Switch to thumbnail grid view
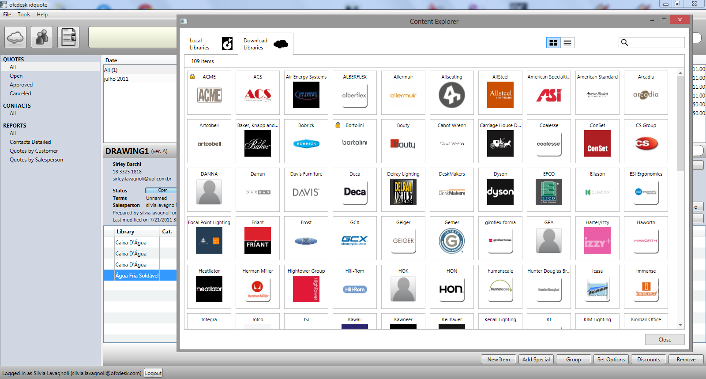This screenshot has width=706, height=379. [x=553, y=43]
